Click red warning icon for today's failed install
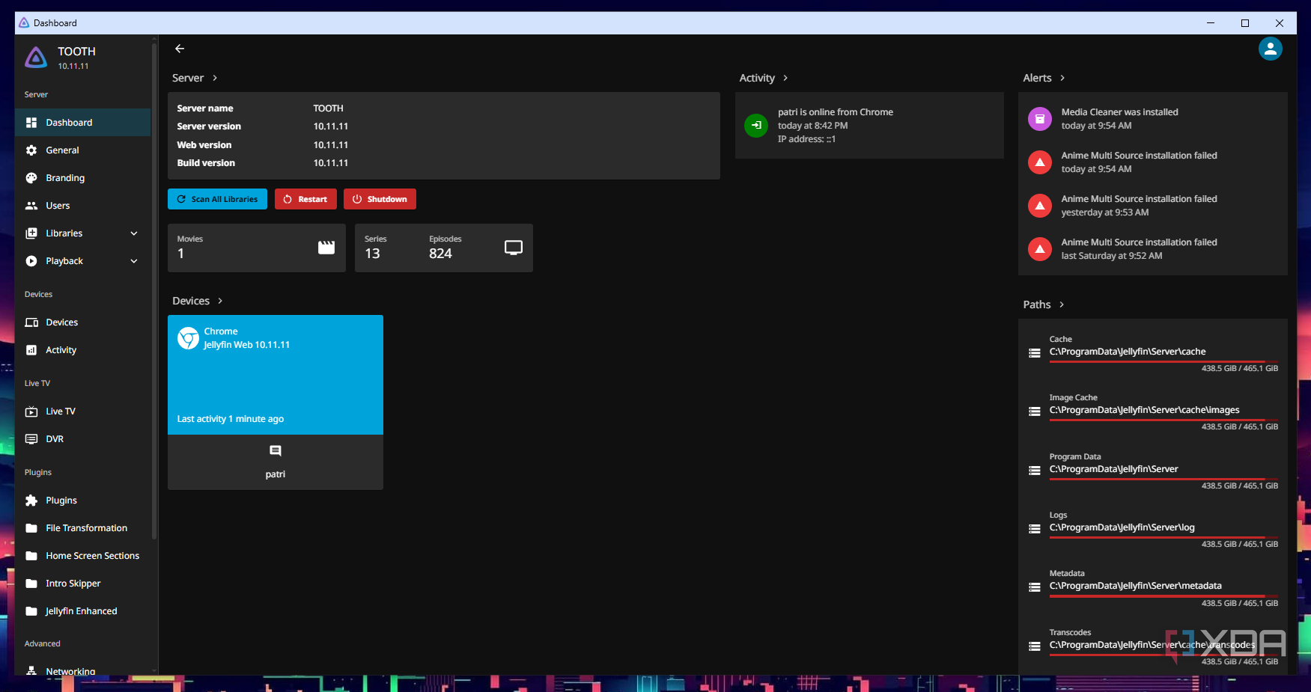 pos(1040,162)
